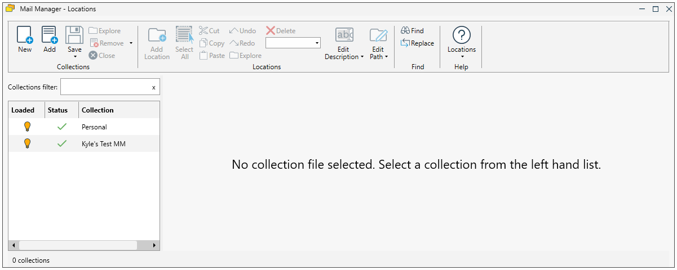The image size is (677, 270).
Task: Toggle the Personal collection loaded lightbulb
Action: click(x=27, y=127)
